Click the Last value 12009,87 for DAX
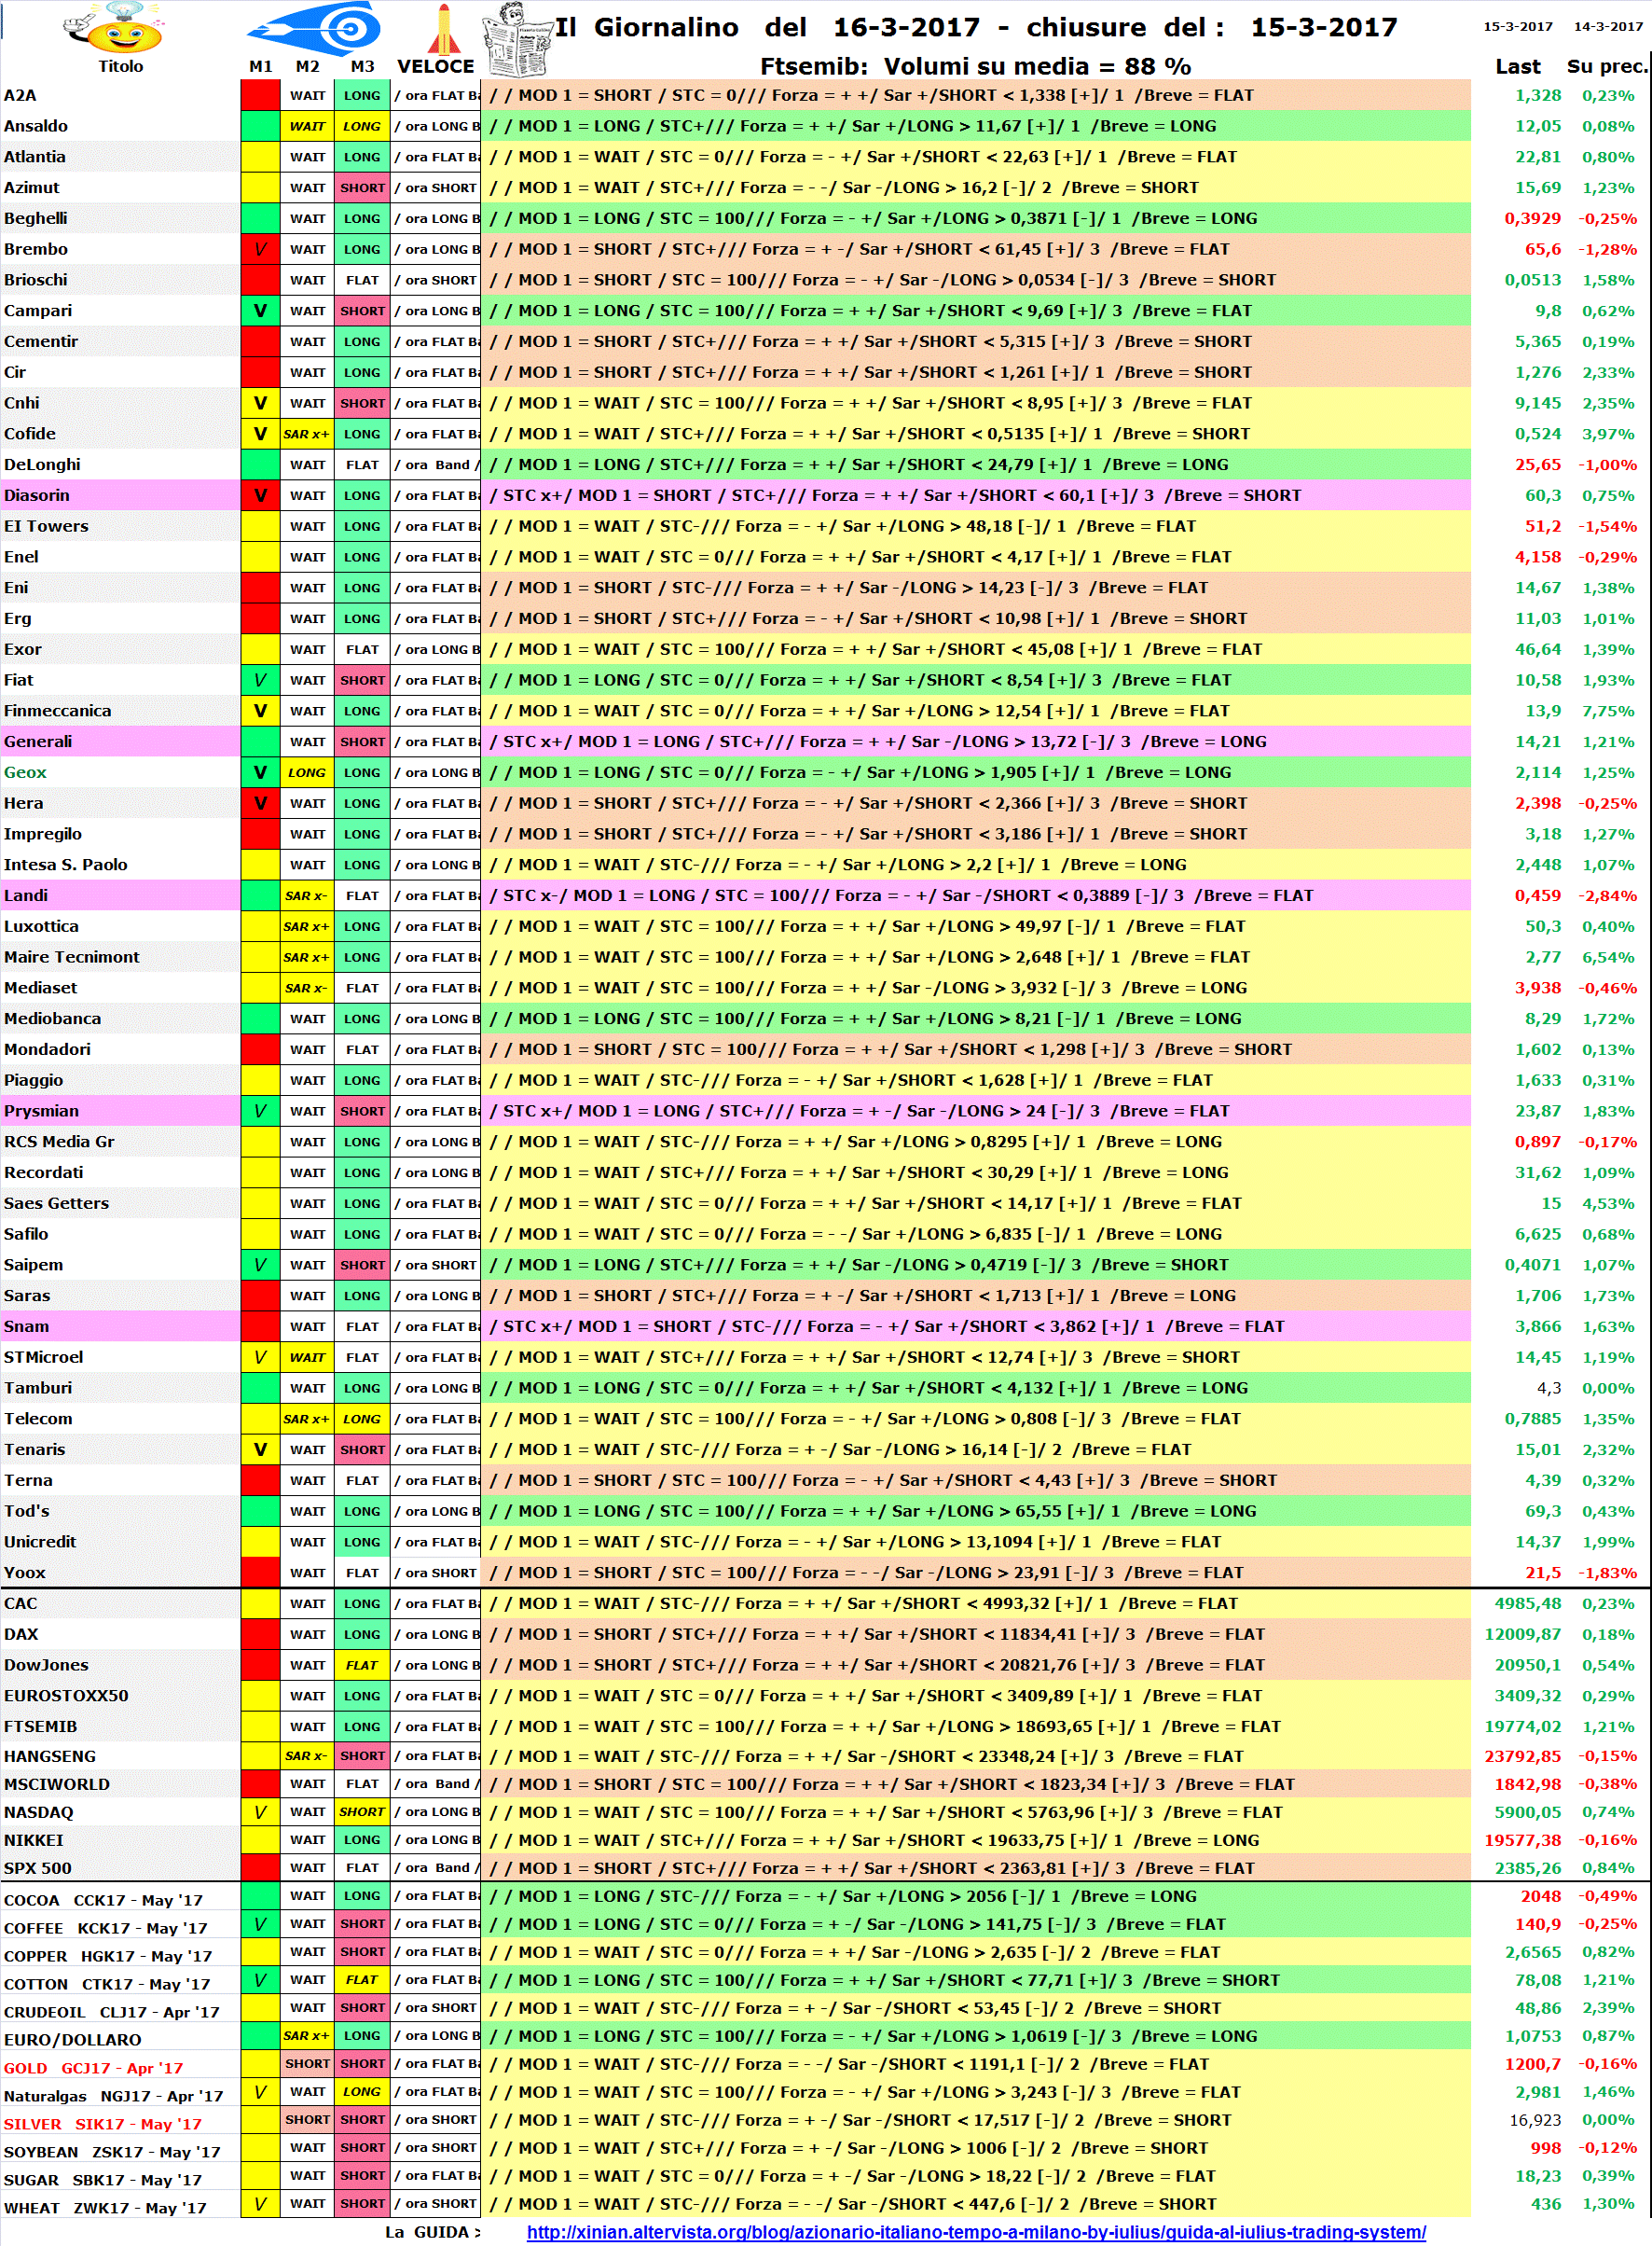 tap(1522, 1635)
